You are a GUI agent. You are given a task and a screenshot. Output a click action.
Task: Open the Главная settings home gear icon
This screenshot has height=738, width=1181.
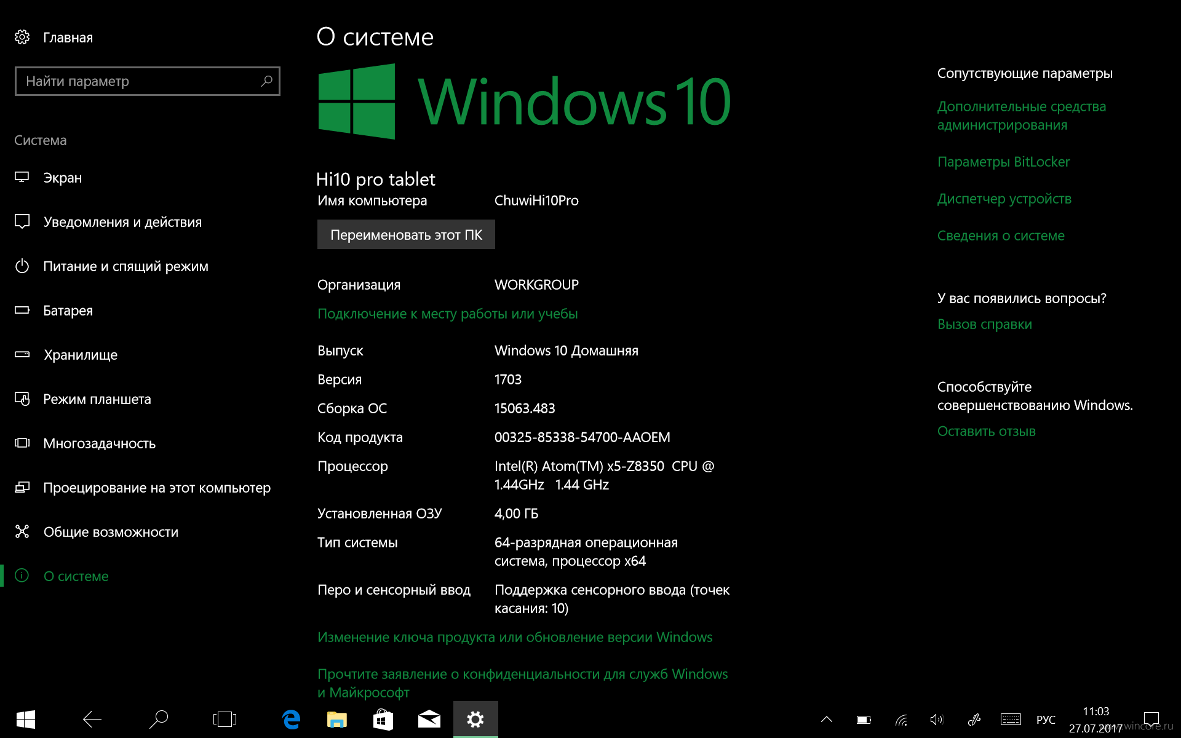point(22,38)
